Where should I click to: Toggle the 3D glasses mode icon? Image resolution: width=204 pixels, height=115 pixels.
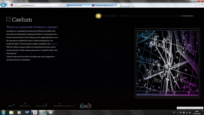(x=86, y=106)
